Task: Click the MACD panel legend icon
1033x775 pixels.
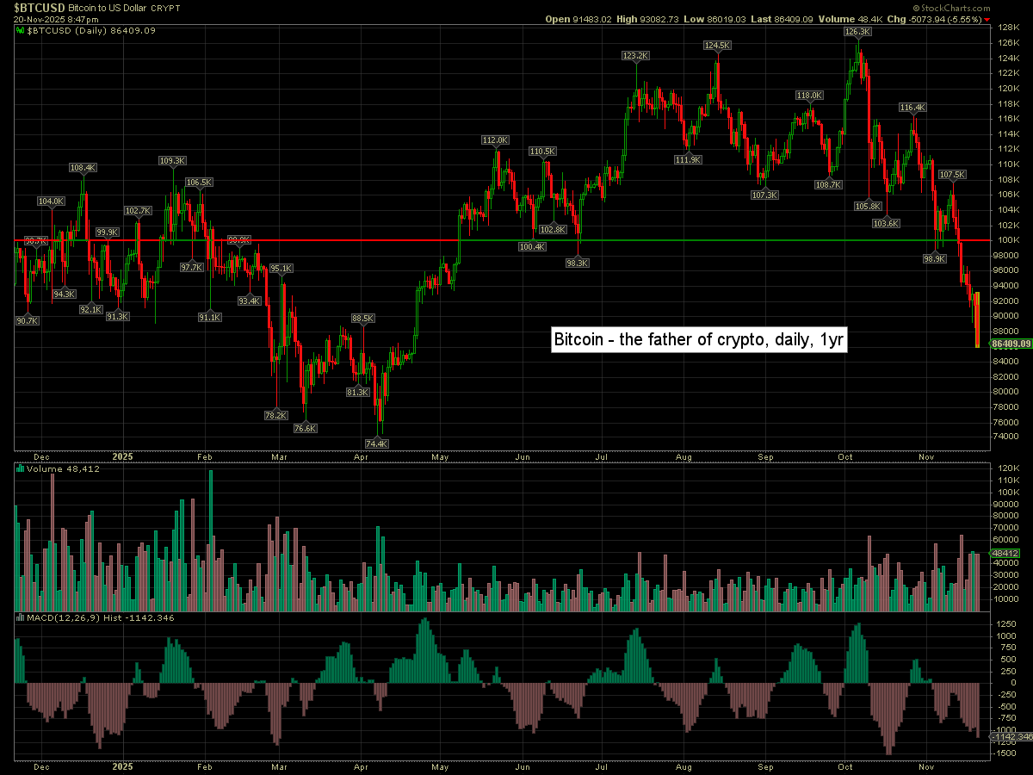Action: pos(21,618)
